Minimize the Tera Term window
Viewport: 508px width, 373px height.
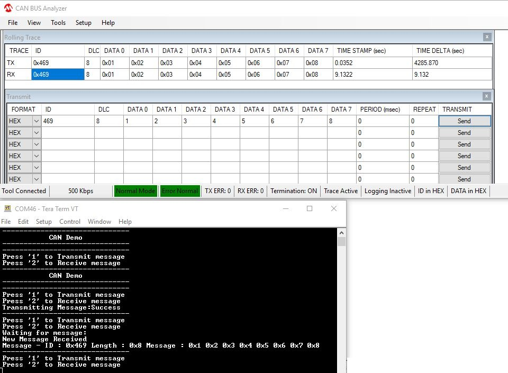(285, 208)
